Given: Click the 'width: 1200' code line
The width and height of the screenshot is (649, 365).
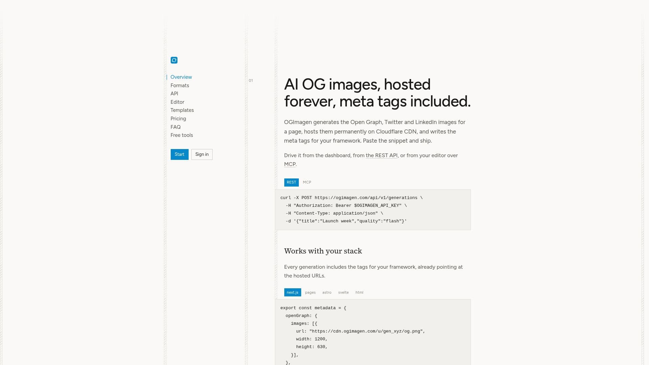Looking at the screenshot, I should pos(312,339).
